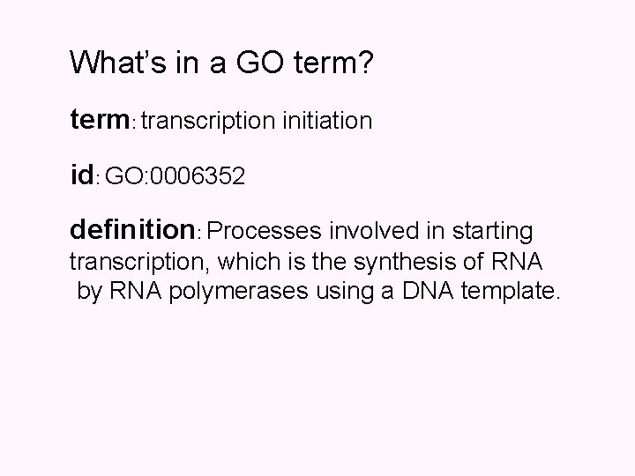635x476 pixels.
Task: Click the word "which" in the definition
Action: (249, 261)
